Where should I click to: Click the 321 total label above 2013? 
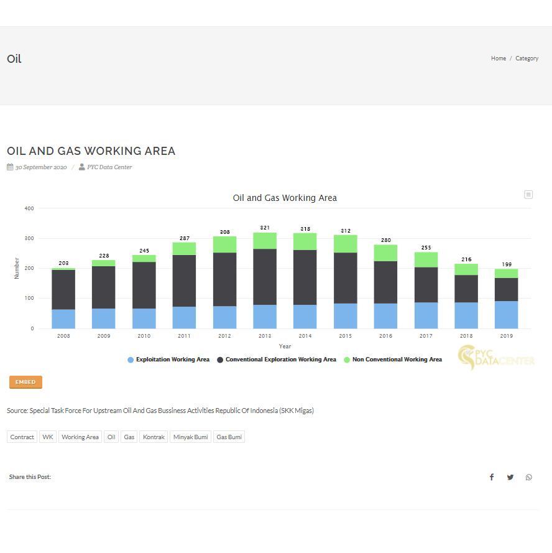tap(265, 228)
